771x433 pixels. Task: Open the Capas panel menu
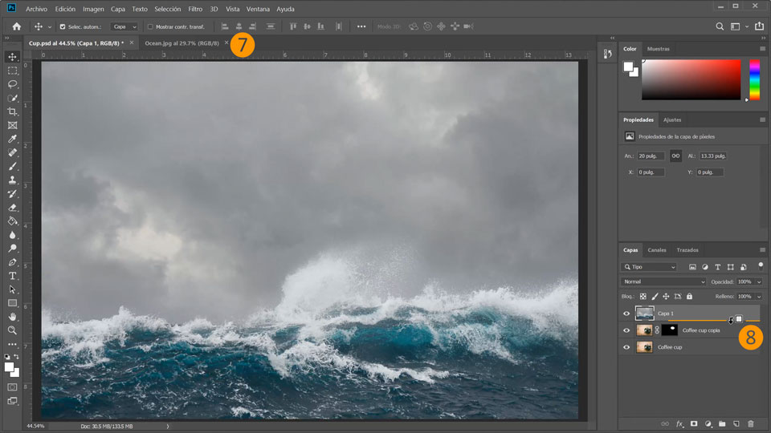click(x=762, y=250)
